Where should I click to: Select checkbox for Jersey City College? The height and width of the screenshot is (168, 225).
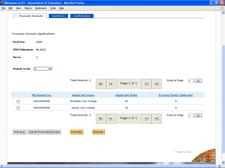pos(18,108)
